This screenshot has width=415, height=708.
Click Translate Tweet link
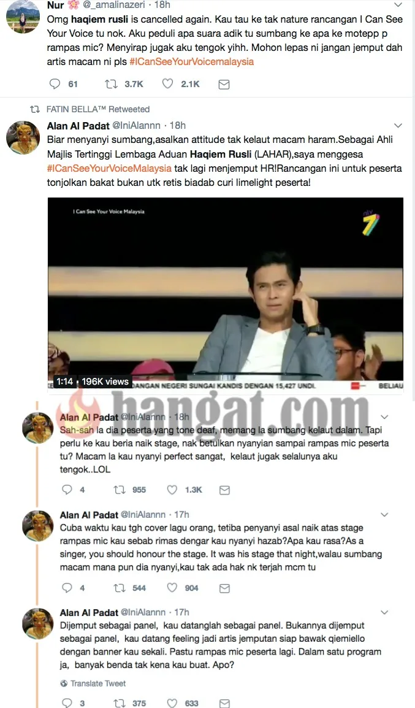[x=93, y=683]
